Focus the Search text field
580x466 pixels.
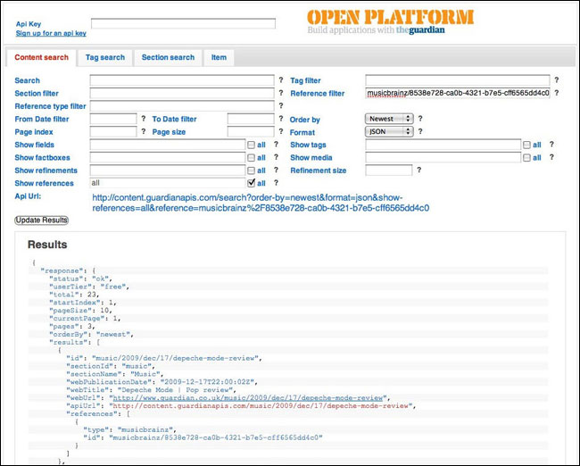point(182,80)
